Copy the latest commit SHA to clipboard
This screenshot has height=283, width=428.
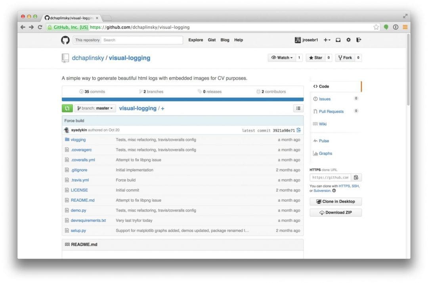[299, 130]
